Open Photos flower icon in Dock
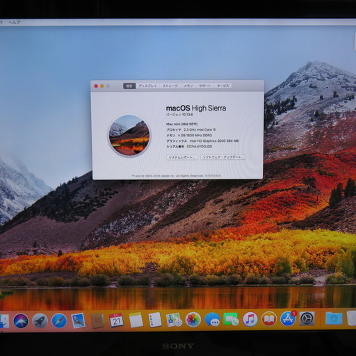The height and width of the screenshot is (356, 356). point(193,319)
